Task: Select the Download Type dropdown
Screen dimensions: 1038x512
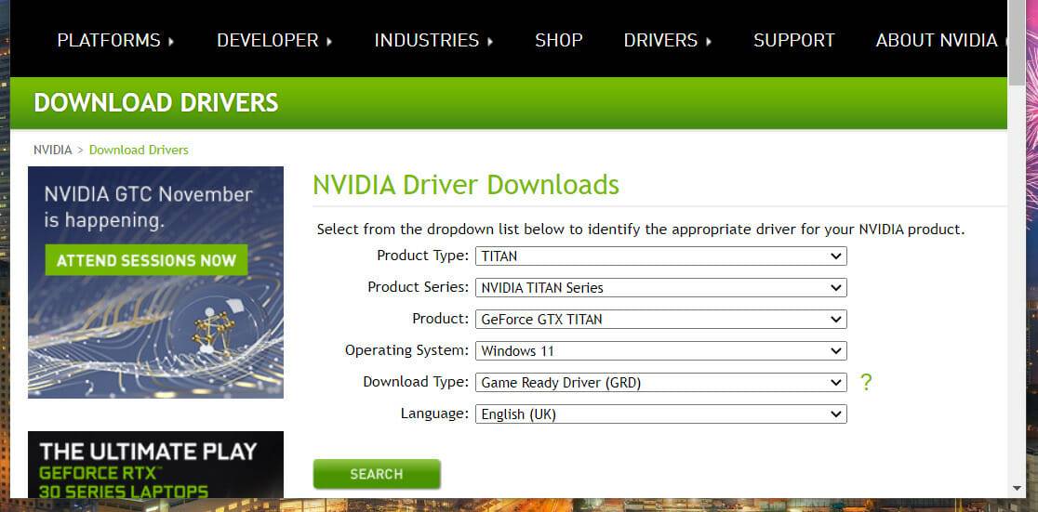Action: [660, 383]
